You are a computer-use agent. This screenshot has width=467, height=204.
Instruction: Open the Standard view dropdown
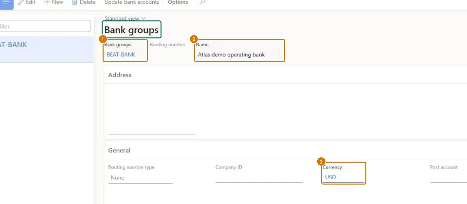click(125, 18)
